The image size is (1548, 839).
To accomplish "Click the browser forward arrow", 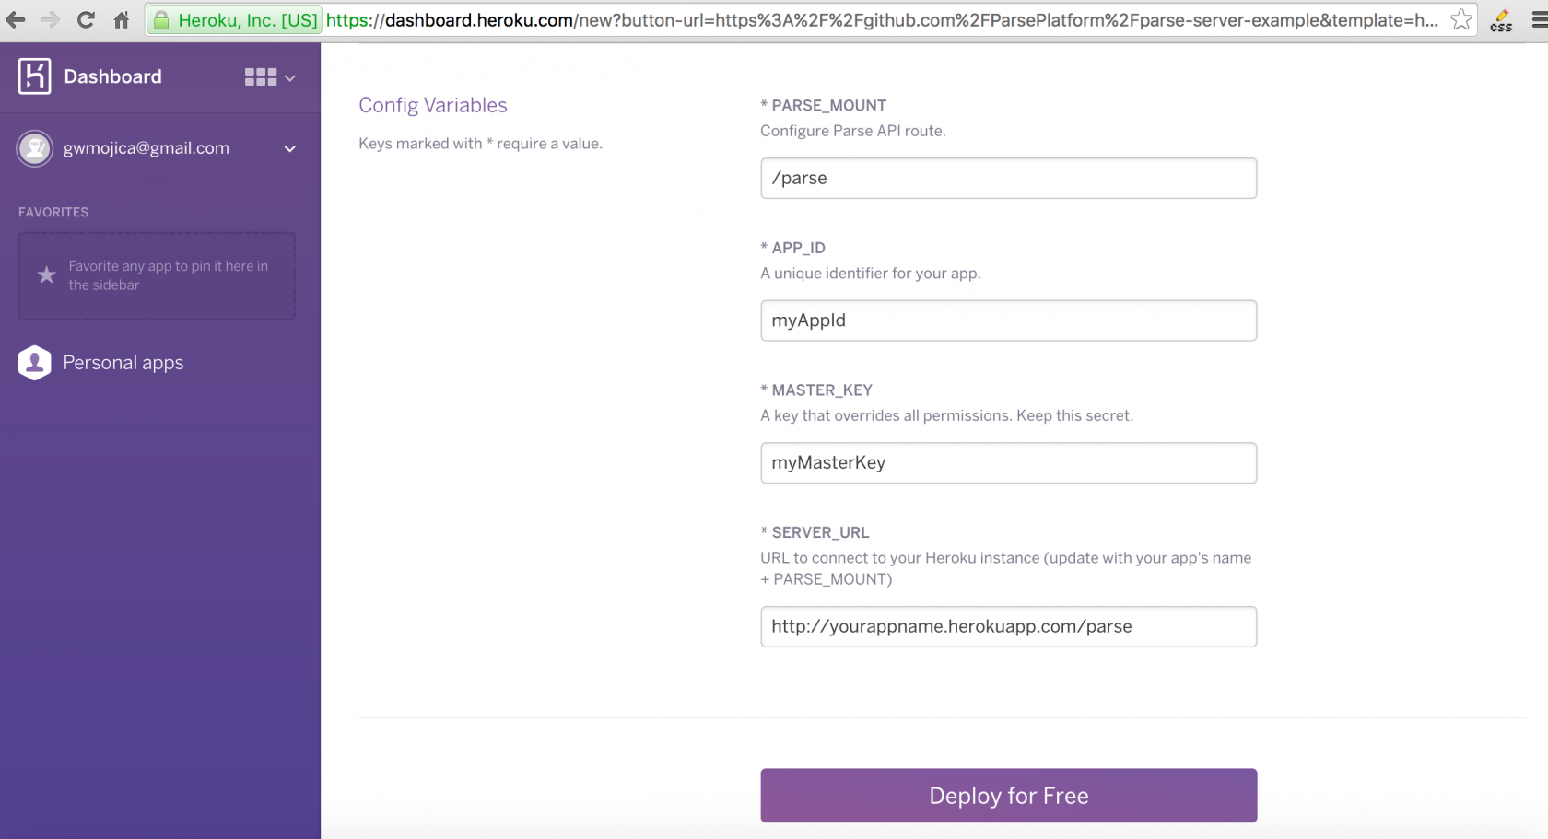I will (x=50, y=19).
